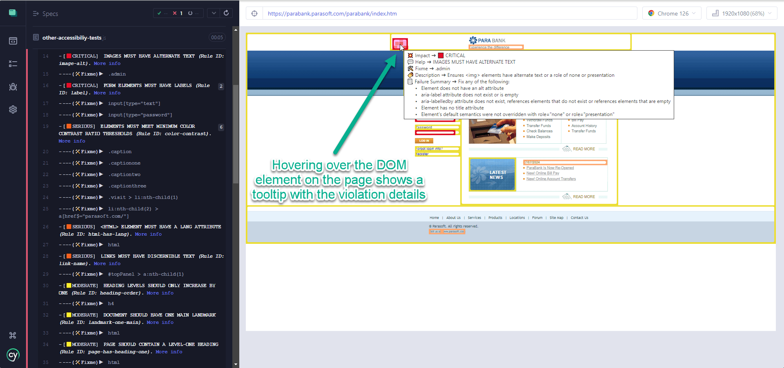This screenshot has width=784, height=368.
Task: Open More info for html-has-lang rule
Action: click(148, 234)
